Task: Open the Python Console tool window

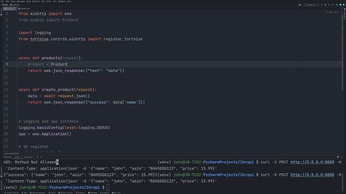Action: point(65,193)
